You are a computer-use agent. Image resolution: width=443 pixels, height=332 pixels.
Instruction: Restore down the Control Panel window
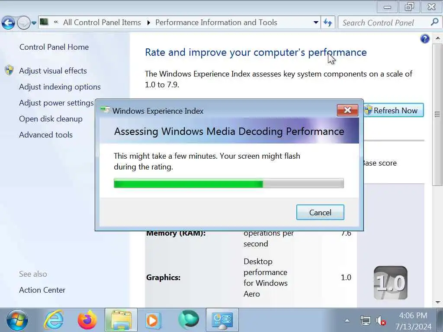(x=409, y=7)
